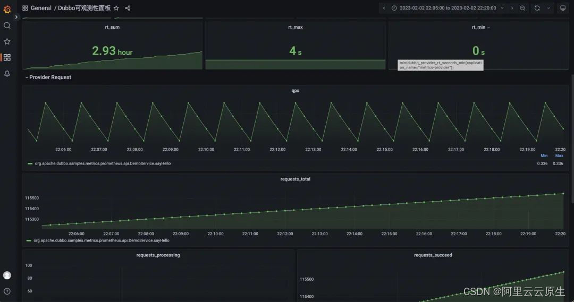This screenshot has height=302, width=574.
Task: Open the Dubbo可观测性面板 dashboard title
Action: click(84, 8)
